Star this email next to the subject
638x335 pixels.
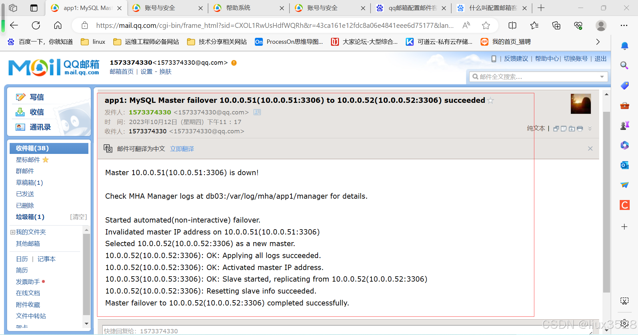coord(490,100)
